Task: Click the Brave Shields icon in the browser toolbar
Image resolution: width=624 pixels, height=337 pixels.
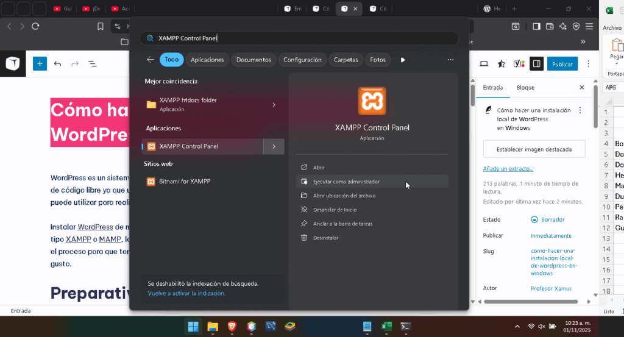Action: click(576, 26)
